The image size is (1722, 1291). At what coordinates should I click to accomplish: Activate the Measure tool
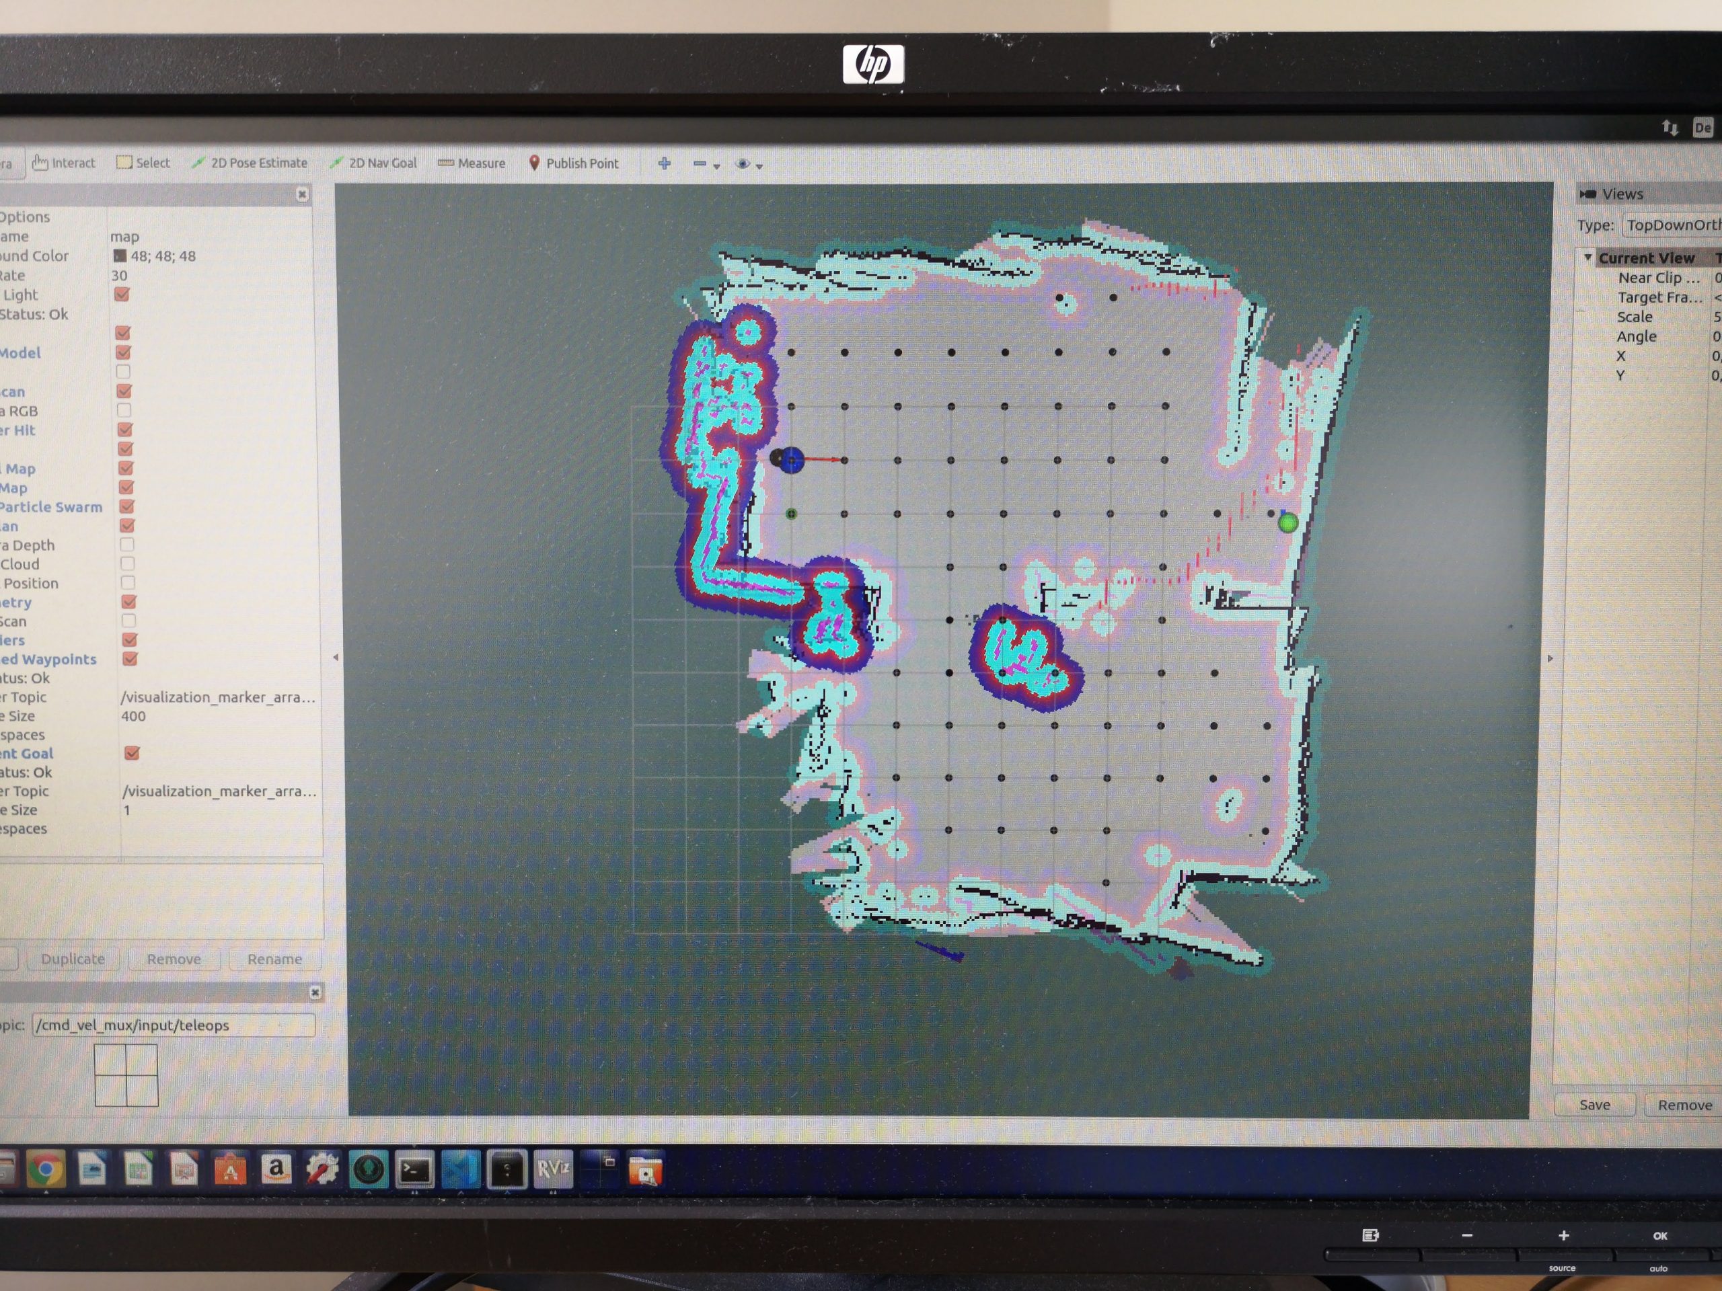pyautogui.click(x=472, y=163)
